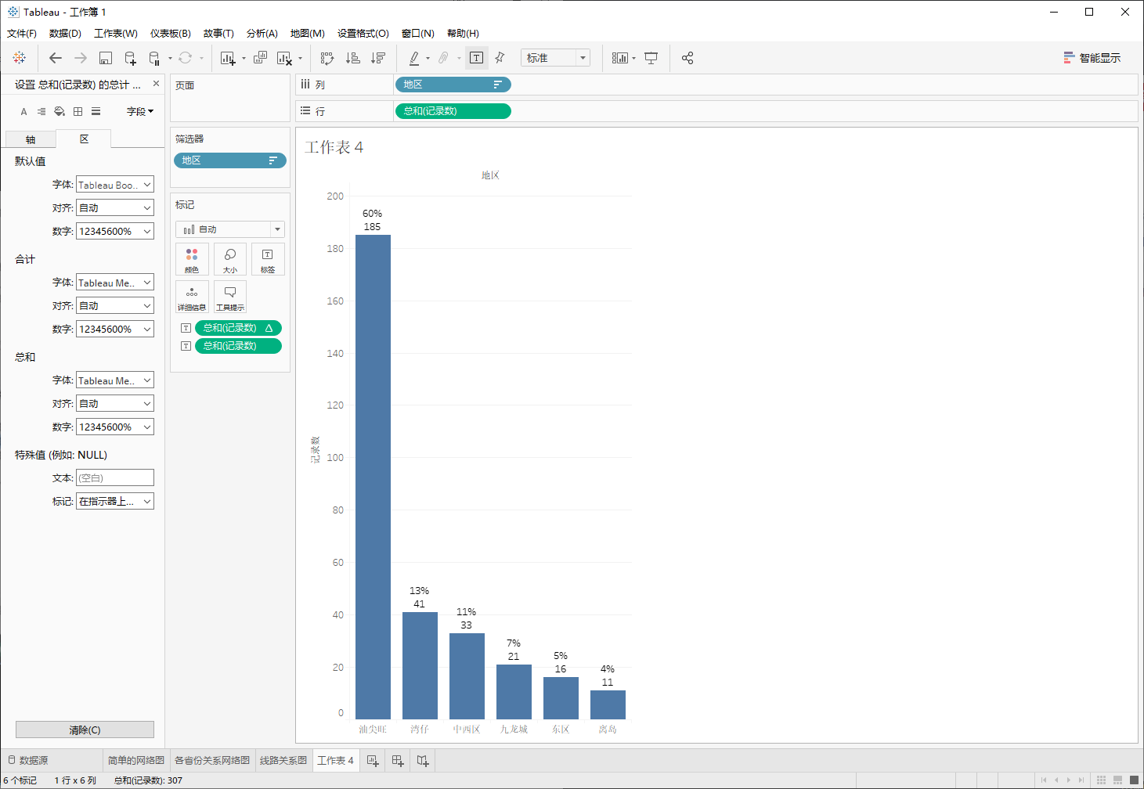Open the 数据(D) menu
This screenshot has height=789, width=1144.
click(65, 34)
